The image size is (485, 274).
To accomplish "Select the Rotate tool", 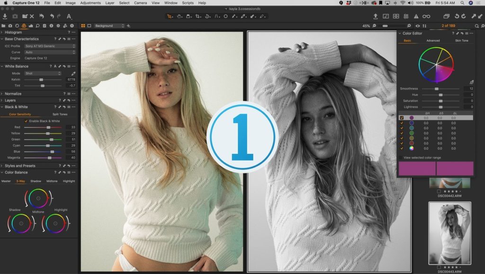I will click(x=207, y=16).
